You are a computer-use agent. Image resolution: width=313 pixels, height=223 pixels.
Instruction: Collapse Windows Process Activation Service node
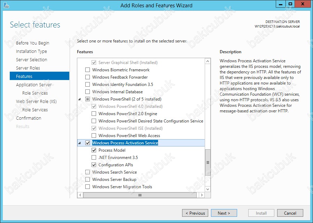click(x=80, y=143)
